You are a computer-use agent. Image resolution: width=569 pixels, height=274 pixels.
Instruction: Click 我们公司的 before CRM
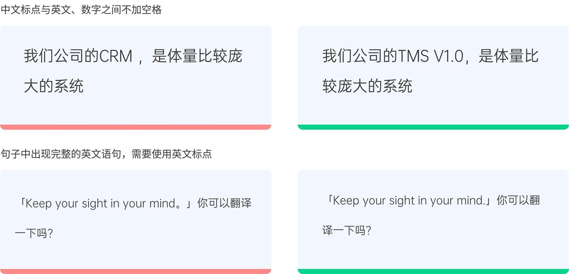61,56
